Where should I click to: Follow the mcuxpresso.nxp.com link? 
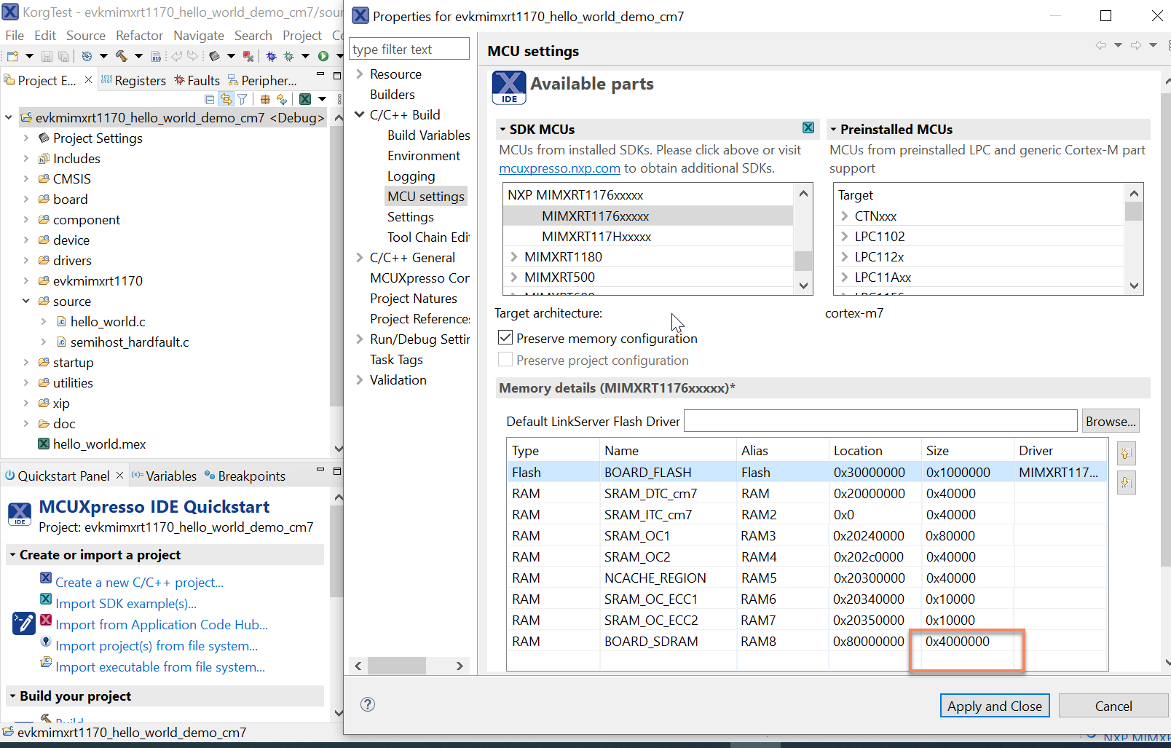click(559, 168)
